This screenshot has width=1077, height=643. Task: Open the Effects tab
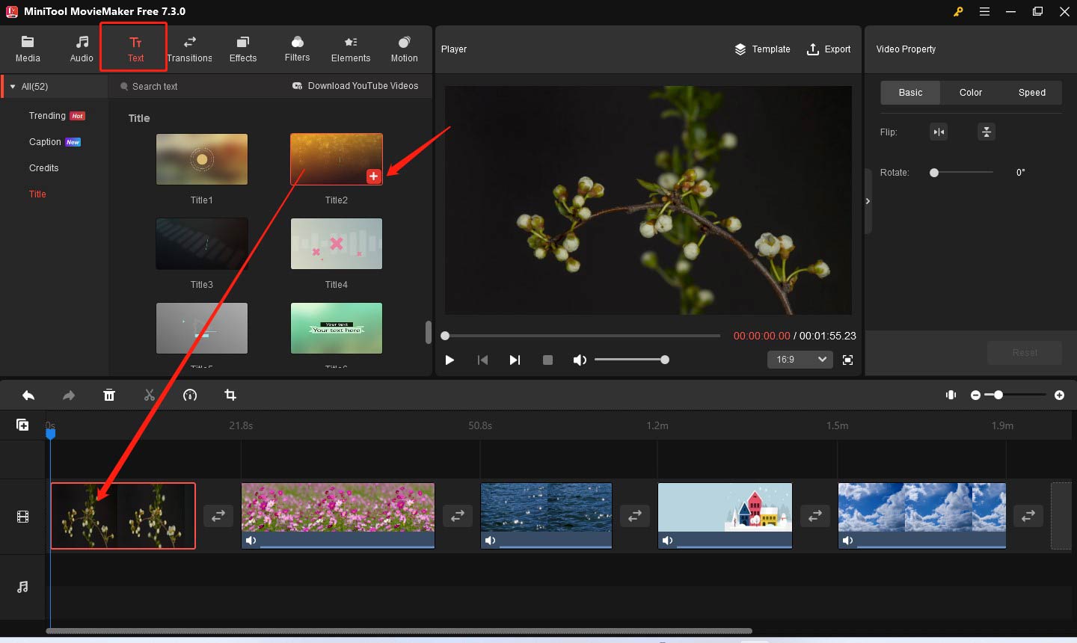(x=243, y=49)
